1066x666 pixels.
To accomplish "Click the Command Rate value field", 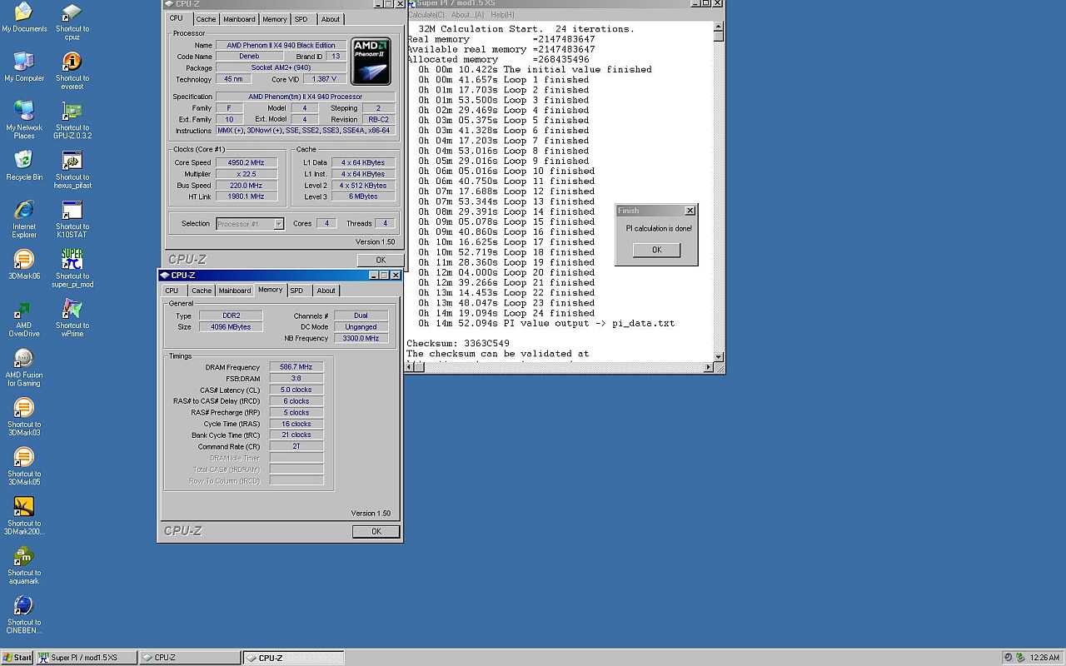I will pyautogui.click(x=296, y=447).
